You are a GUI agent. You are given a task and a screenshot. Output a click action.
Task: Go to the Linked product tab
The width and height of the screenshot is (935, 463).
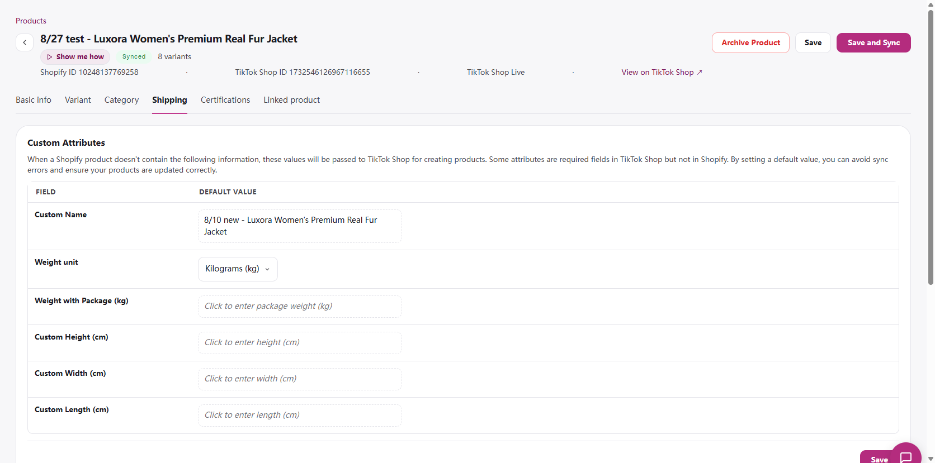[x=292, y=100]
